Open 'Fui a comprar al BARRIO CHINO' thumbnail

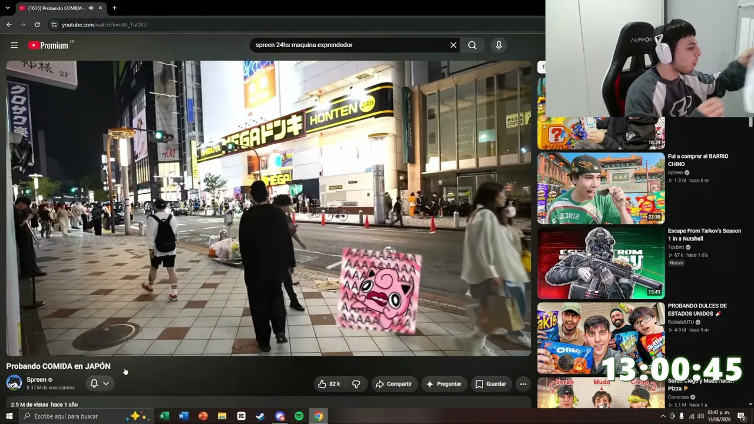point(601,188)
